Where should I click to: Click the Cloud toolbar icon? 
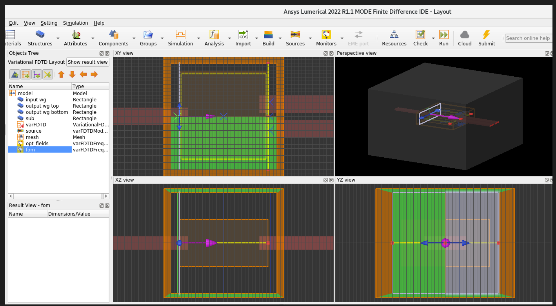465,34
